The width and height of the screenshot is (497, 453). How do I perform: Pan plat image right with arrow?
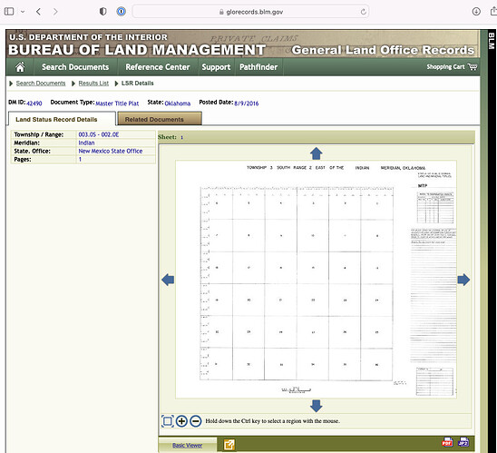coord(463,280)
